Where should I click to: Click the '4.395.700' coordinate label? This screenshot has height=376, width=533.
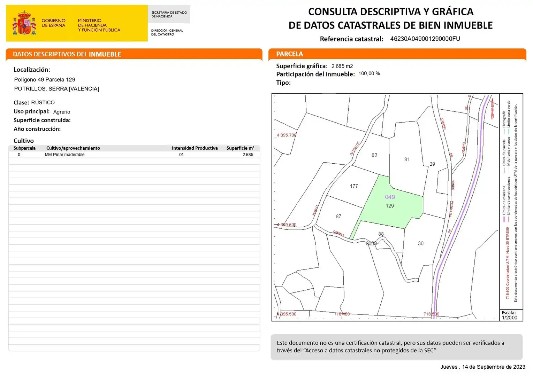click(x=287, y=135)
